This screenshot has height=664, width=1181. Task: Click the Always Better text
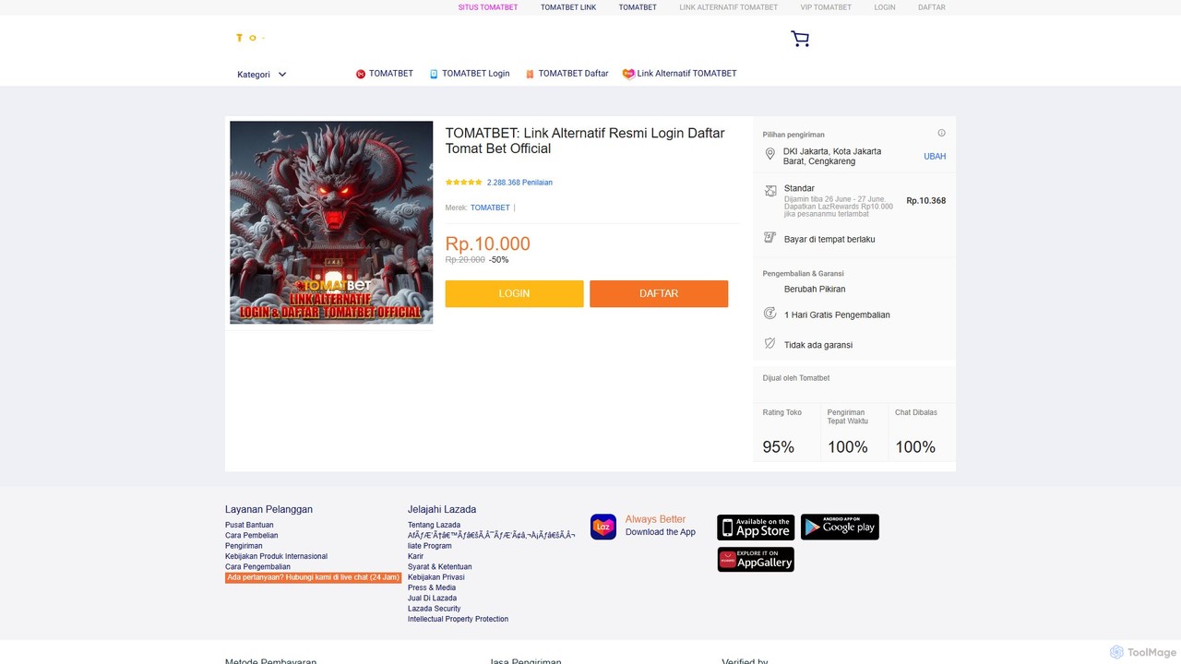click(x=656, y=519)
